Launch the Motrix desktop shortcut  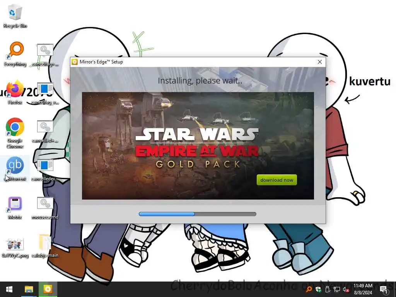tap(15, 208)
